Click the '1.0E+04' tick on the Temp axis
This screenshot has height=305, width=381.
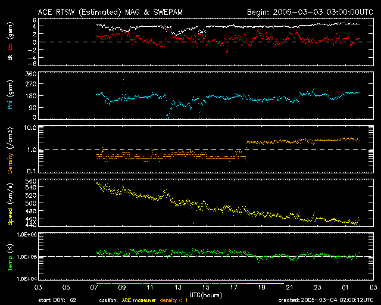point(27,279)
